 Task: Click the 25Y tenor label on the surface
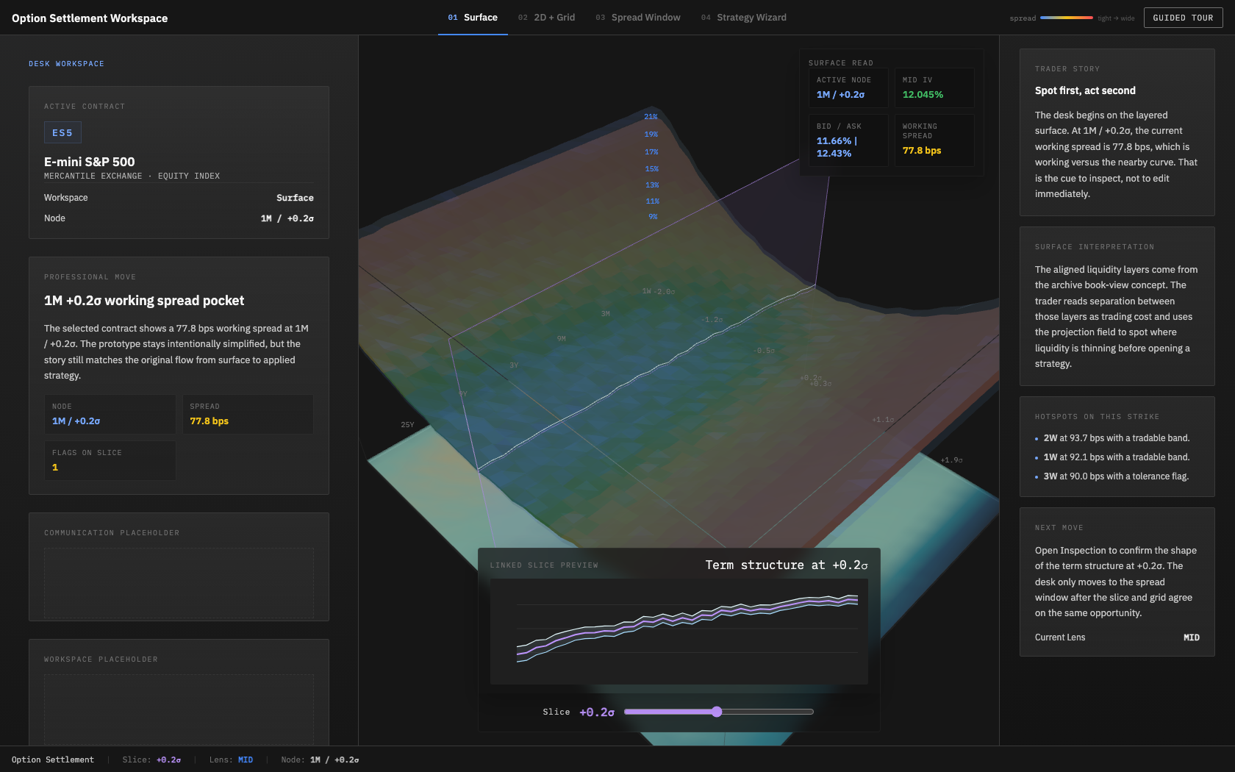click(x=407, y=425)
